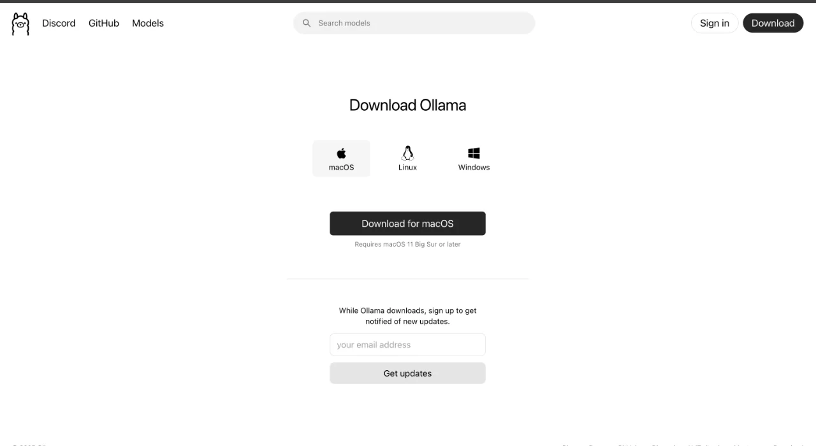The height and width of the screenshot is (446, 816).
Task: Click the header Download button
Action: pos(773,23)
